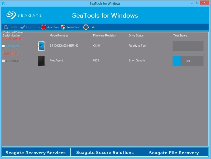Click the Short Generic drive status
The width and height of the screenshot is (211, 159).
click(137, 61)
